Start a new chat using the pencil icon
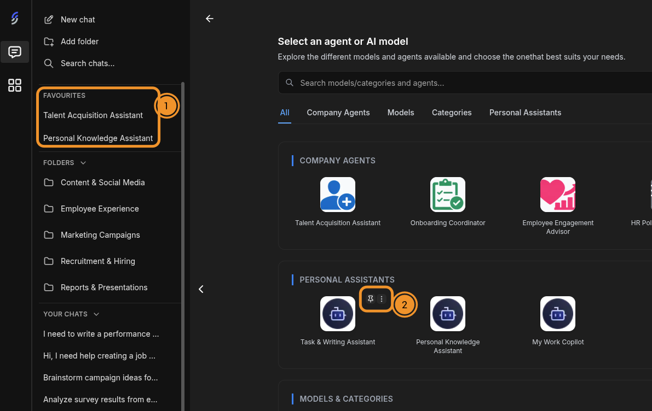 [48, 19]
